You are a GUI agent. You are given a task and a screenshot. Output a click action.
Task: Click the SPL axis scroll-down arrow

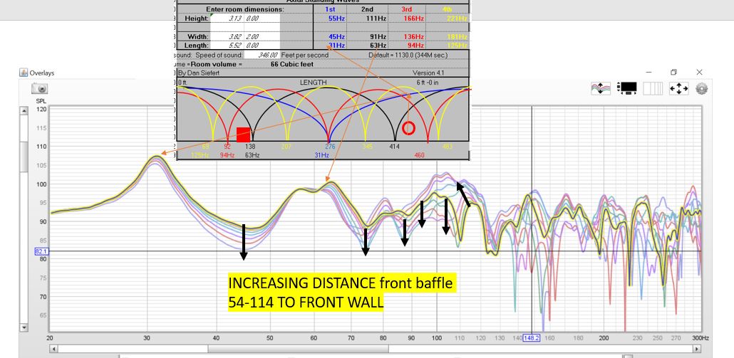click(24, 327)
